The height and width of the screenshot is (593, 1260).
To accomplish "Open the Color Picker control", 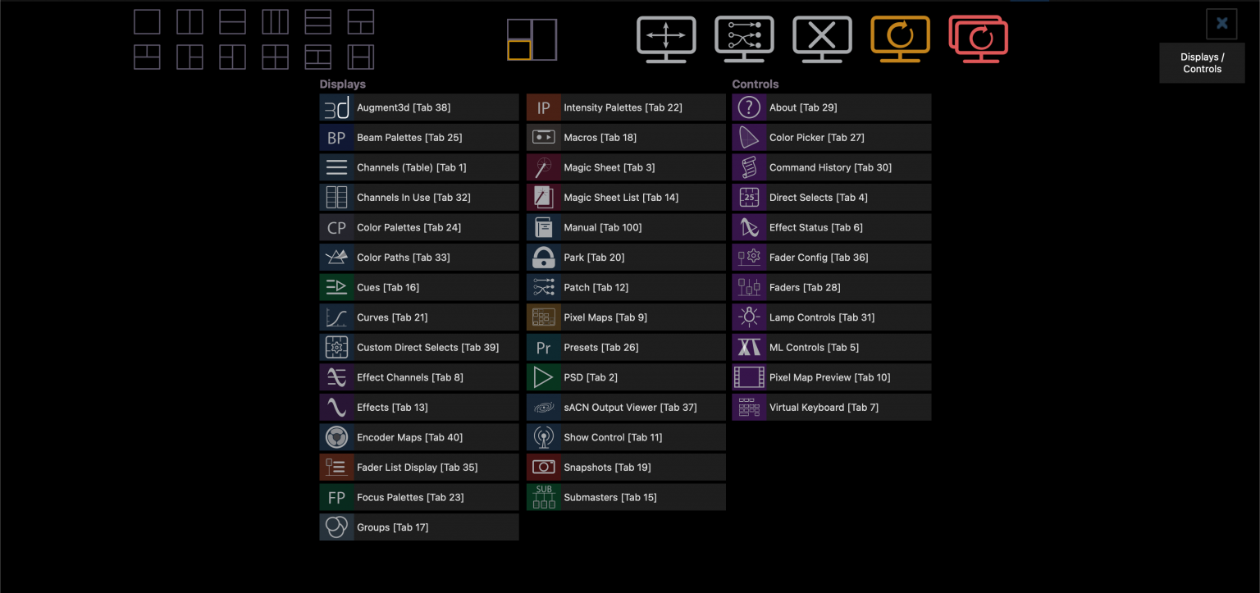I will [832, 138].
